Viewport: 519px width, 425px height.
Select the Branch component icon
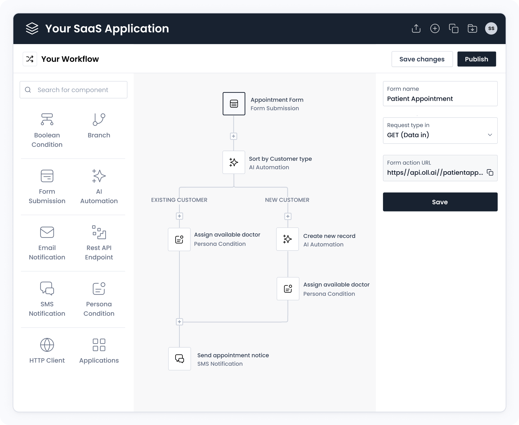coord(99,119)
